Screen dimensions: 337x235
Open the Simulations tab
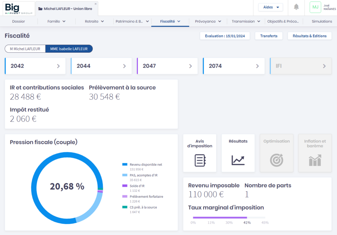(x=322, y=21)
